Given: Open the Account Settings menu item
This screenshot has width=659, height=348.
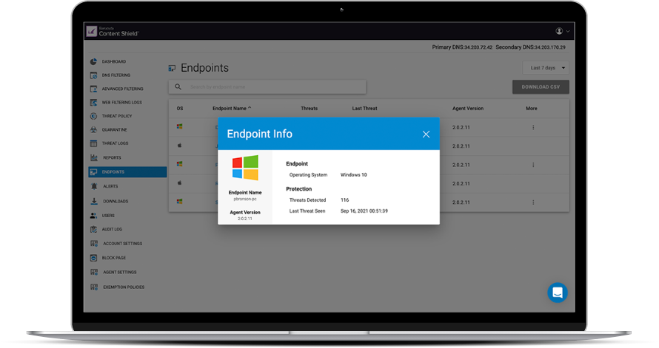Looking at the screenshot, I should click(x=123, y=244).
